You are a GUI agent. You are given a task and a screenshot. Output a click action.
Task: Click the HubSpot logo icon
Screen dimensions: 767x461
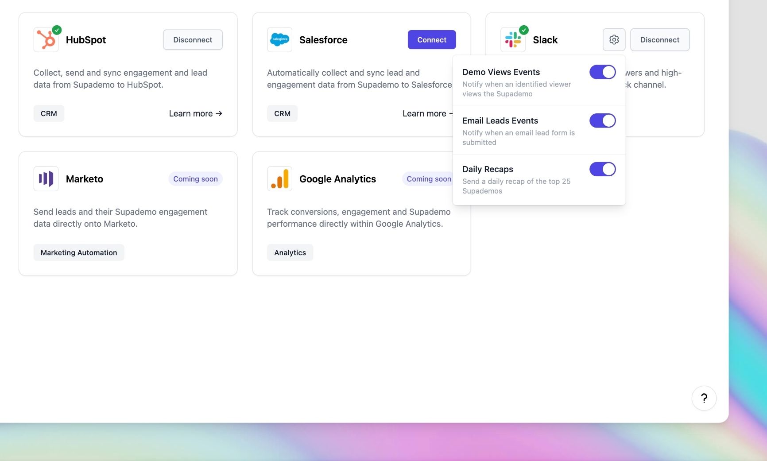point(46,40)
